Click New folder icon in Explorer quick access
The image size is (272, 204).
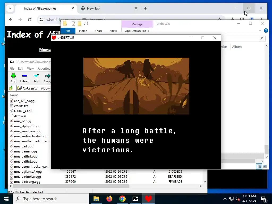point(79,24)
